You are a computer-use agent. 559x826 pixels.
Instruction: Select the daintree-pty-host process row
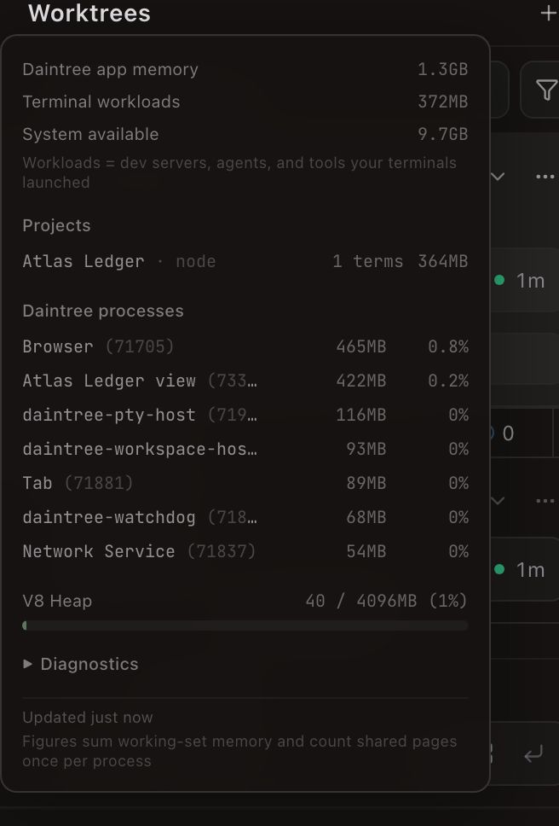245,415
